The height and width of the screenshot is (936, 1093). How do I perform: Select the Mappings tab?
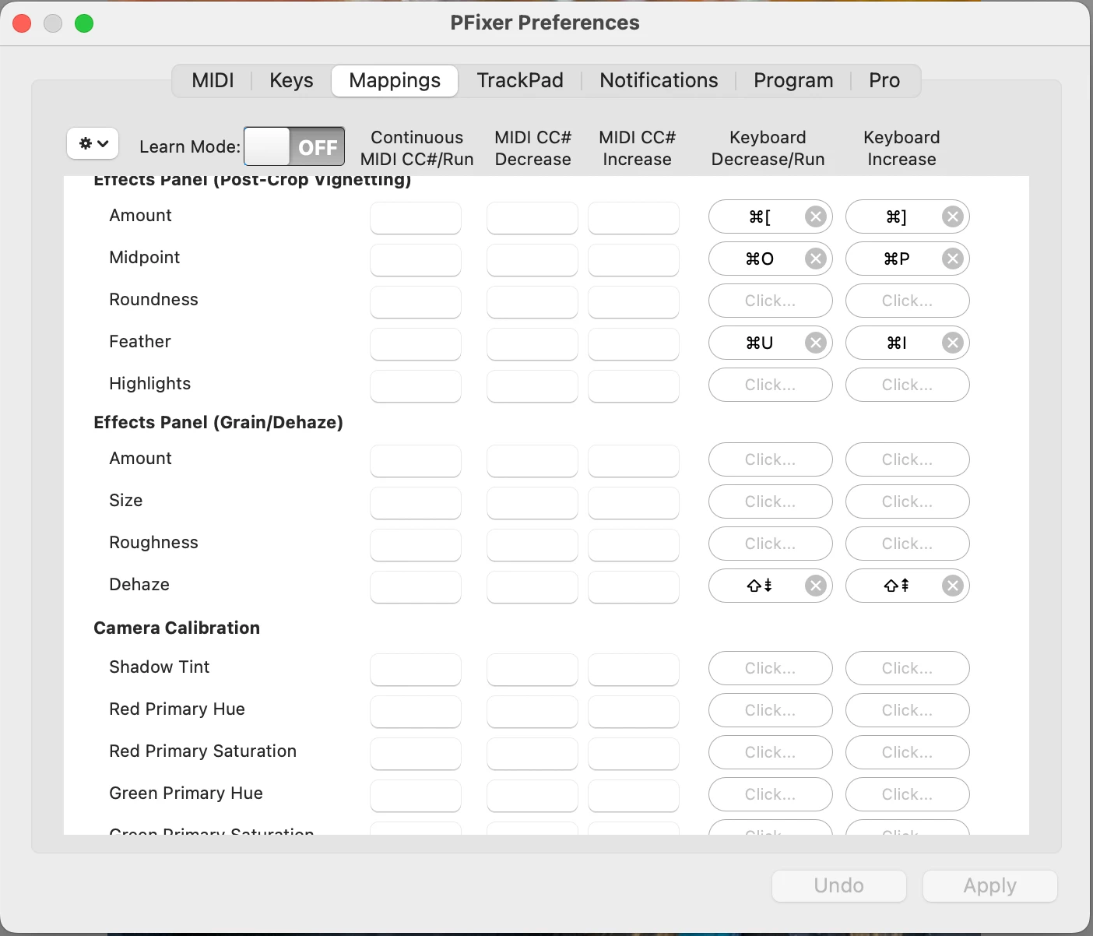pos(395,80)
